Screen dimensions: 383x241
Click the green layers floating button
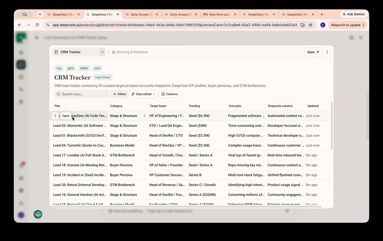click(38, 214)
